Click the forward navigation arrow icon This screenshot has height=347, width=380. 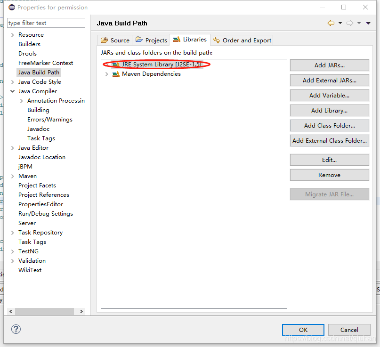click(x=350, y=23)
